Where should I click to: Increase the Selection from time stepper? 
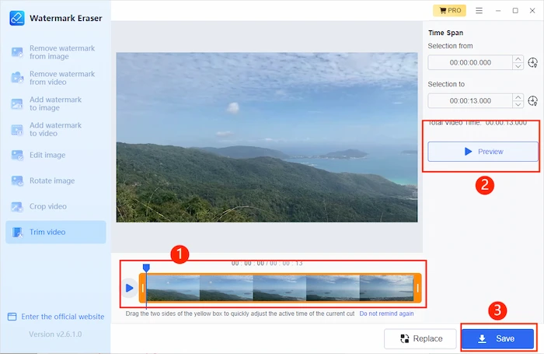[518, 59]
